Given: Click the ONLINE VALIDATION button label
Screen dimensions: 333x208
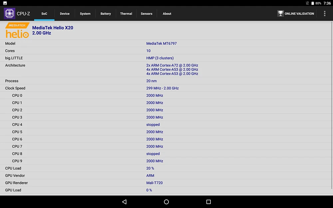Looking at the screenshot, I should pyautogui.click(x=299, y=14).
